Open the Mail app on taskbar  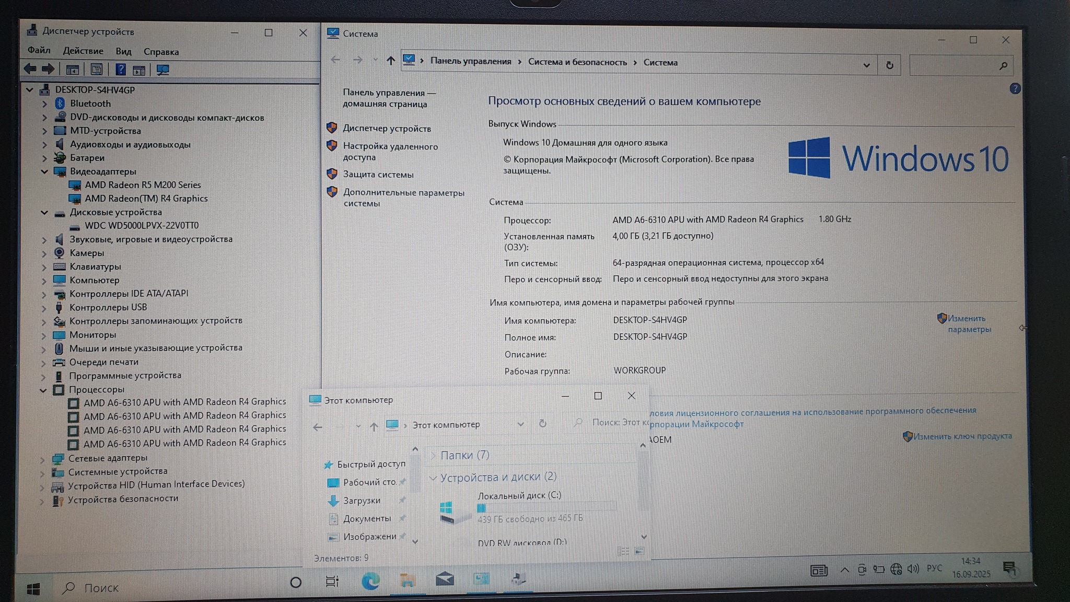(445, 580)
